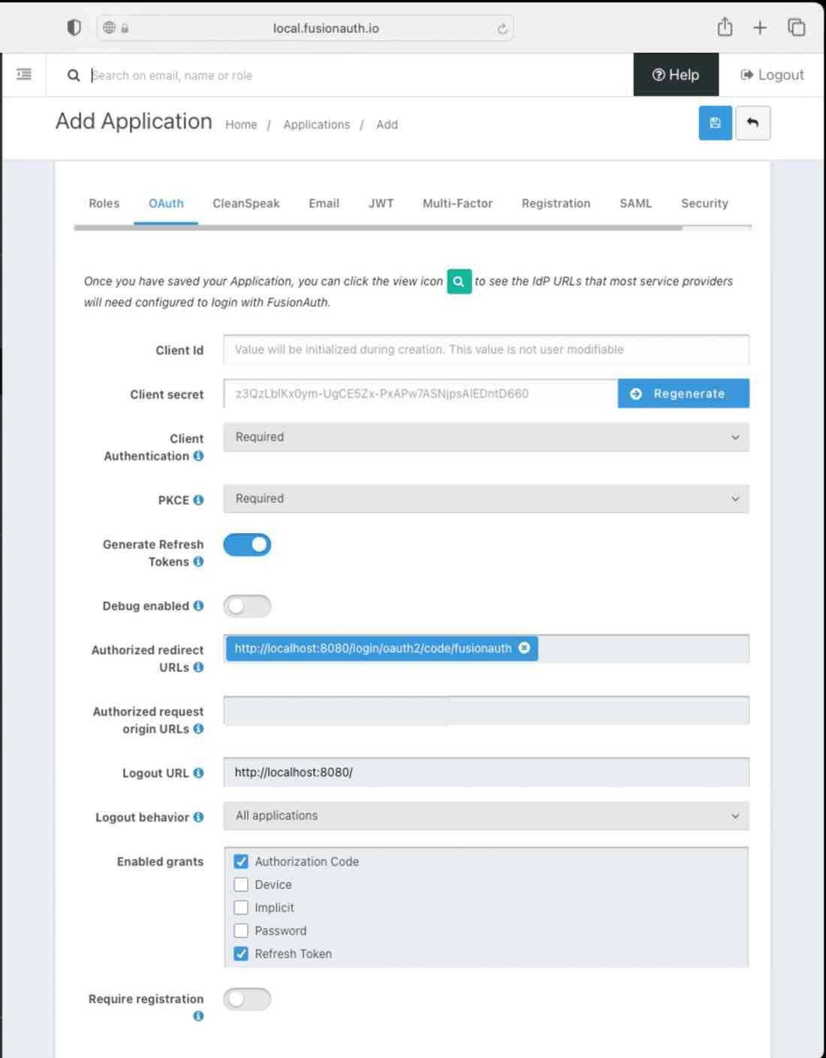This screenshot has width=826, height=1058.
Task: Click the PKCE info icon
Action: tap(198, 500)
